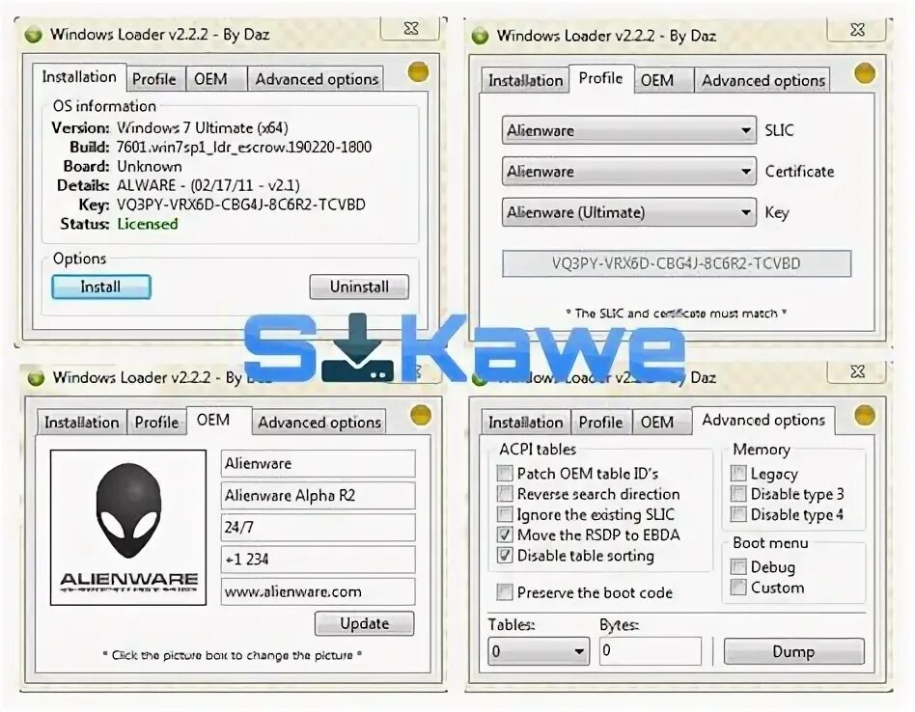Tick the Custom boot menu checkbox

(738, 588)
